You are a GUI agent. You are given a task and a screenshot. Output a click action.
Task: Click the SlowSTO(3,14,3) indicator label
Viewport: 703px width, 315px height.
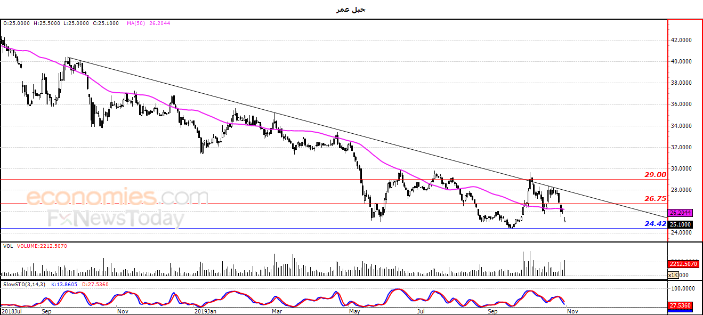25,285
